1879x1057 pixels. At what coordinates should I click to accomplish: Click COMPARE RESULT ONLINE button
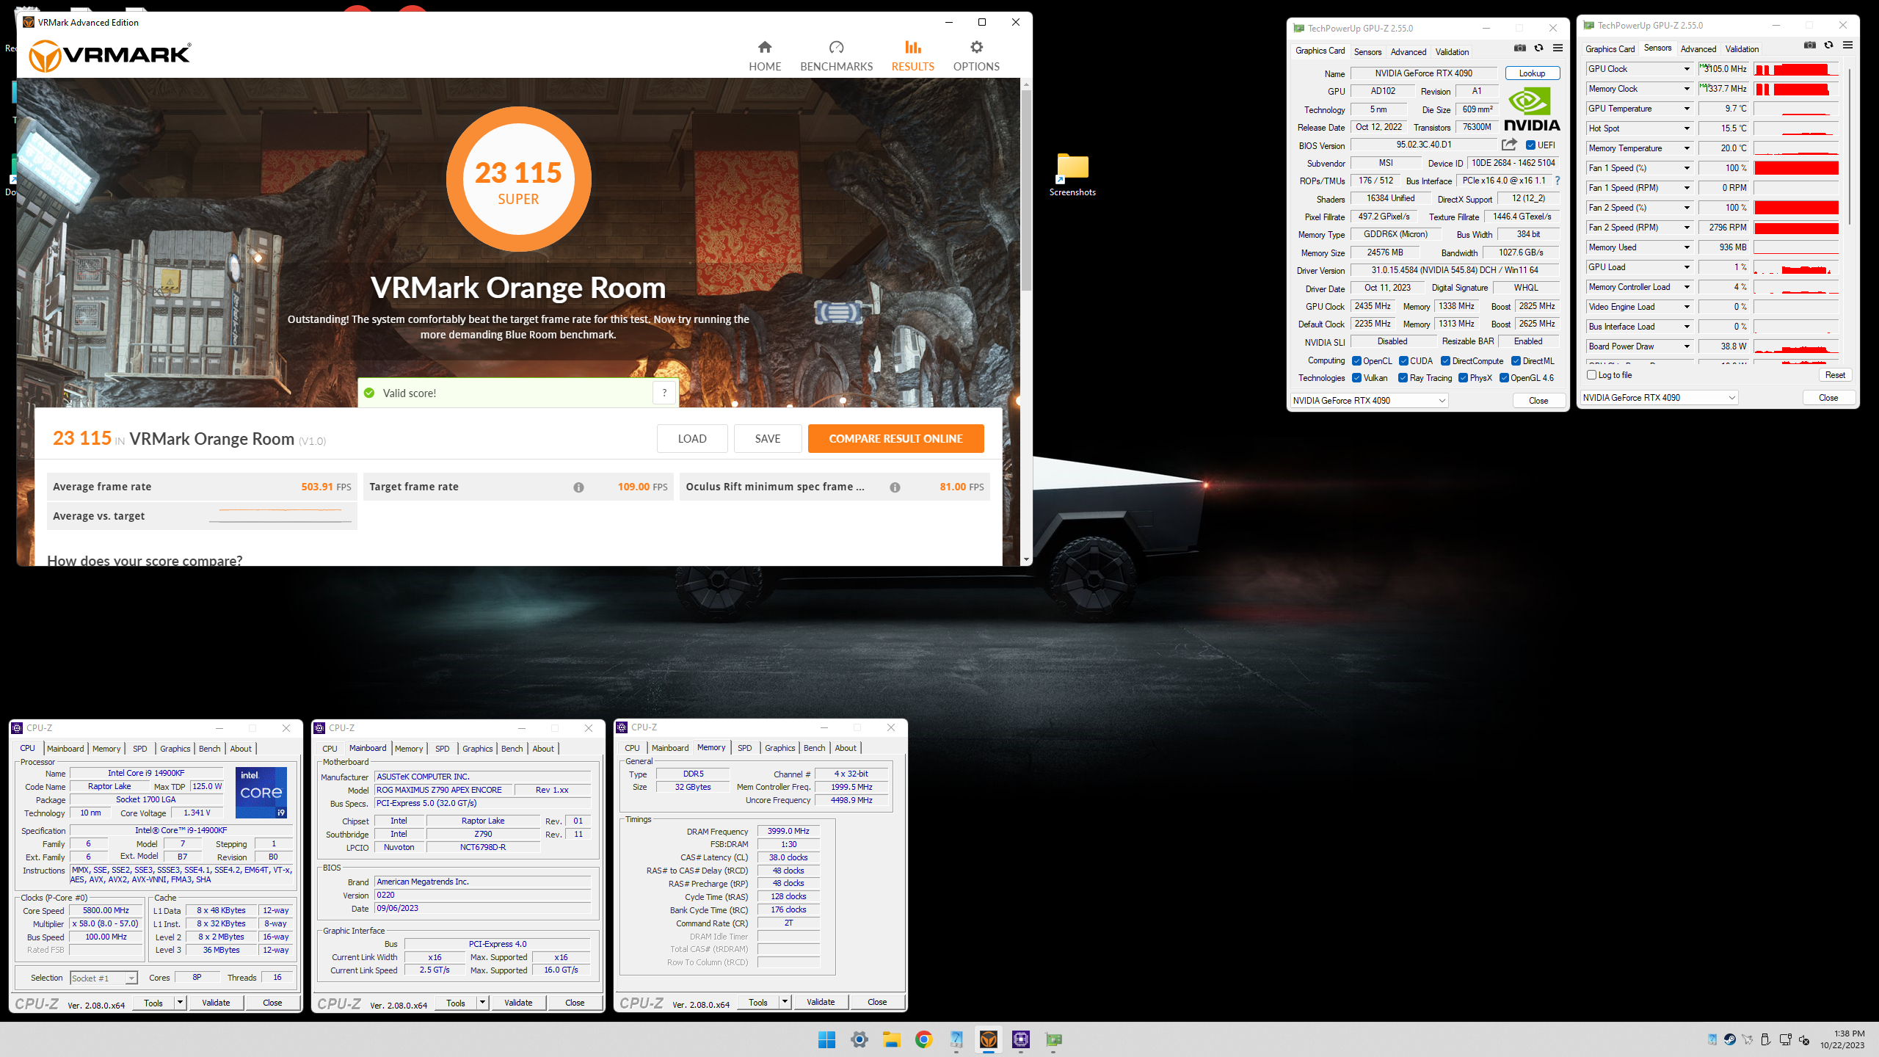tap(895, 438)
